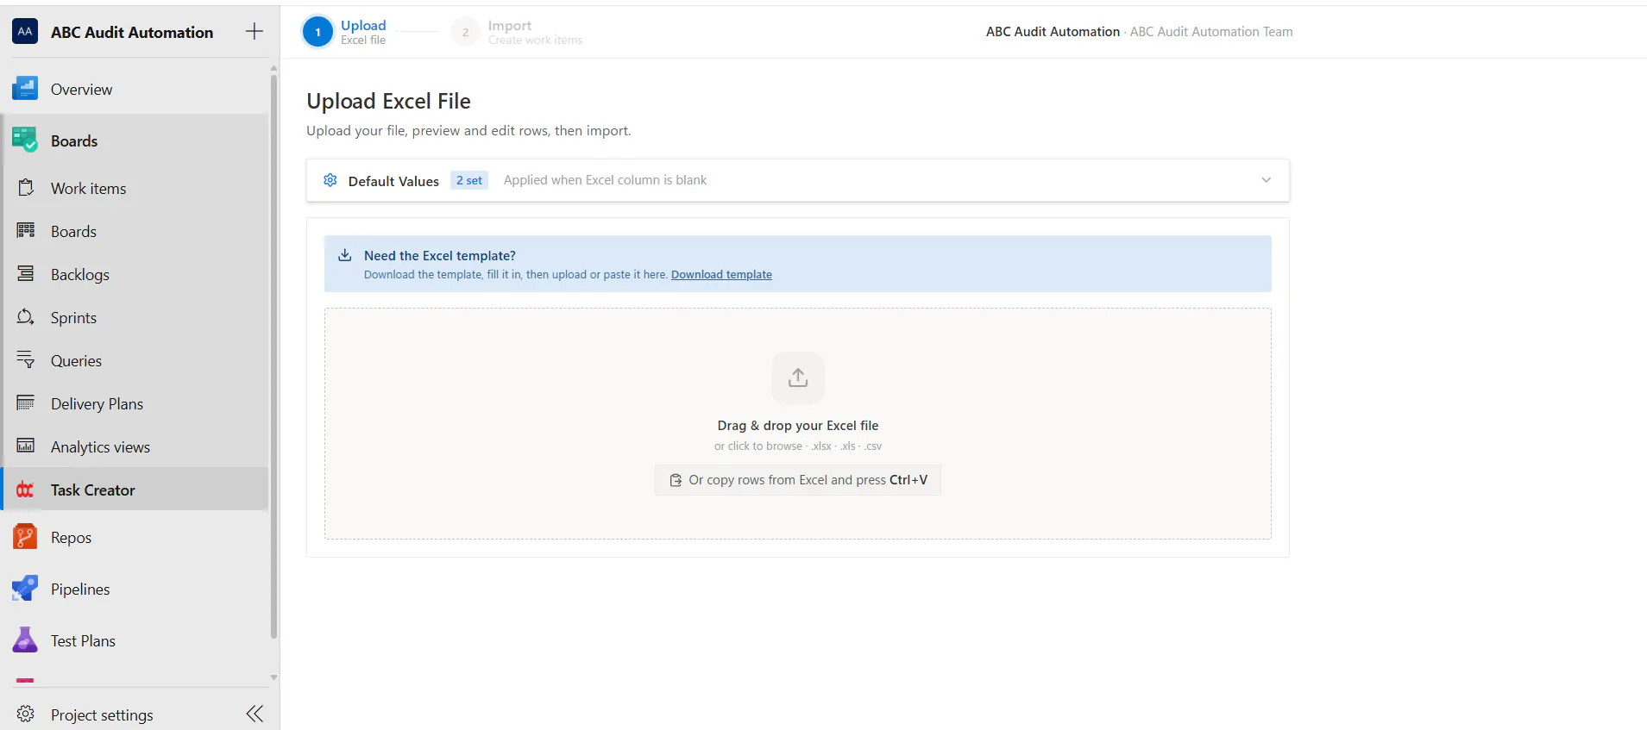The height and width of the screenshot is (730, 1647).
Task: Click the Default Values label
Action: click(393, 181)
